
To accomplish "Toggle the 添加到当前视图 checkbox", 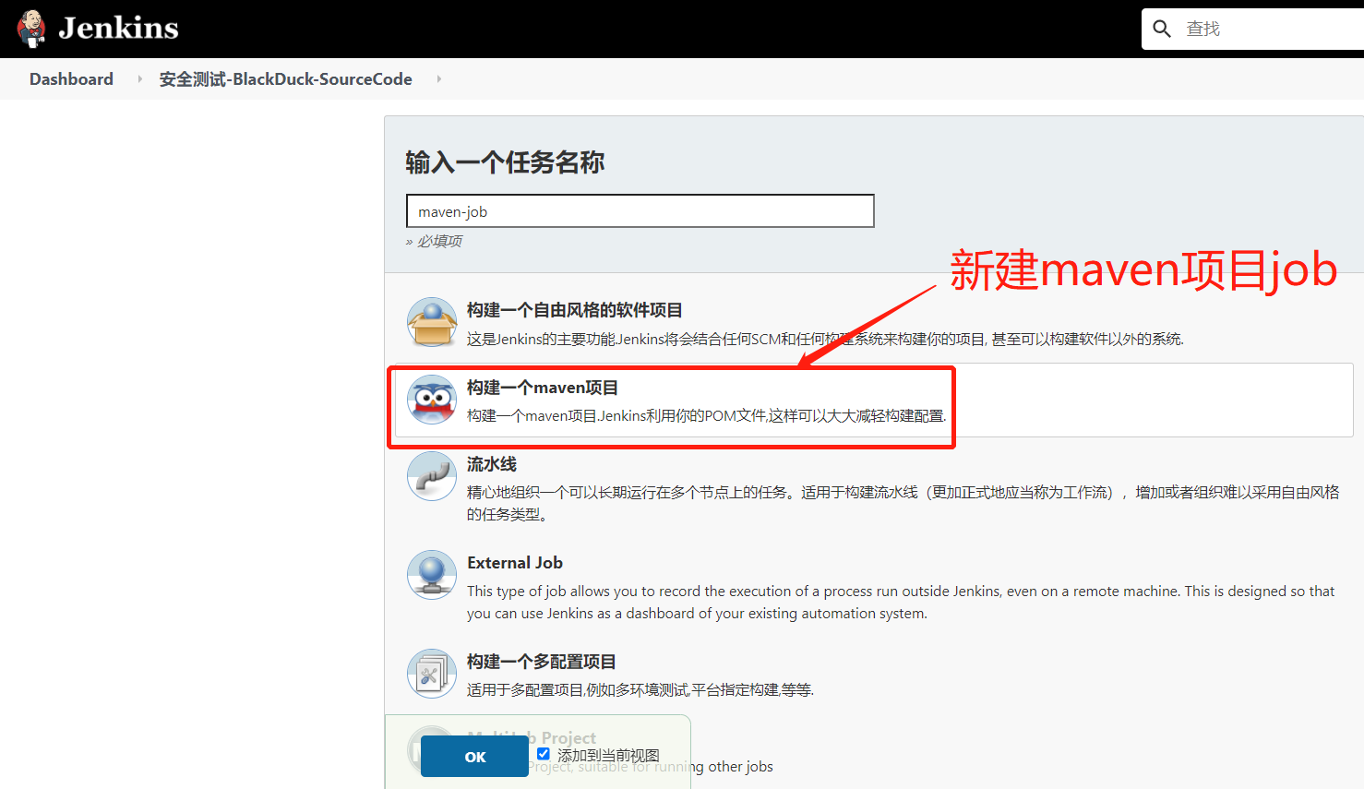I will point(543,753).
